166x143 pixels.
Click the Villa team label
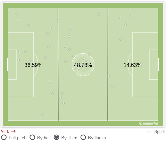point(5,131)
